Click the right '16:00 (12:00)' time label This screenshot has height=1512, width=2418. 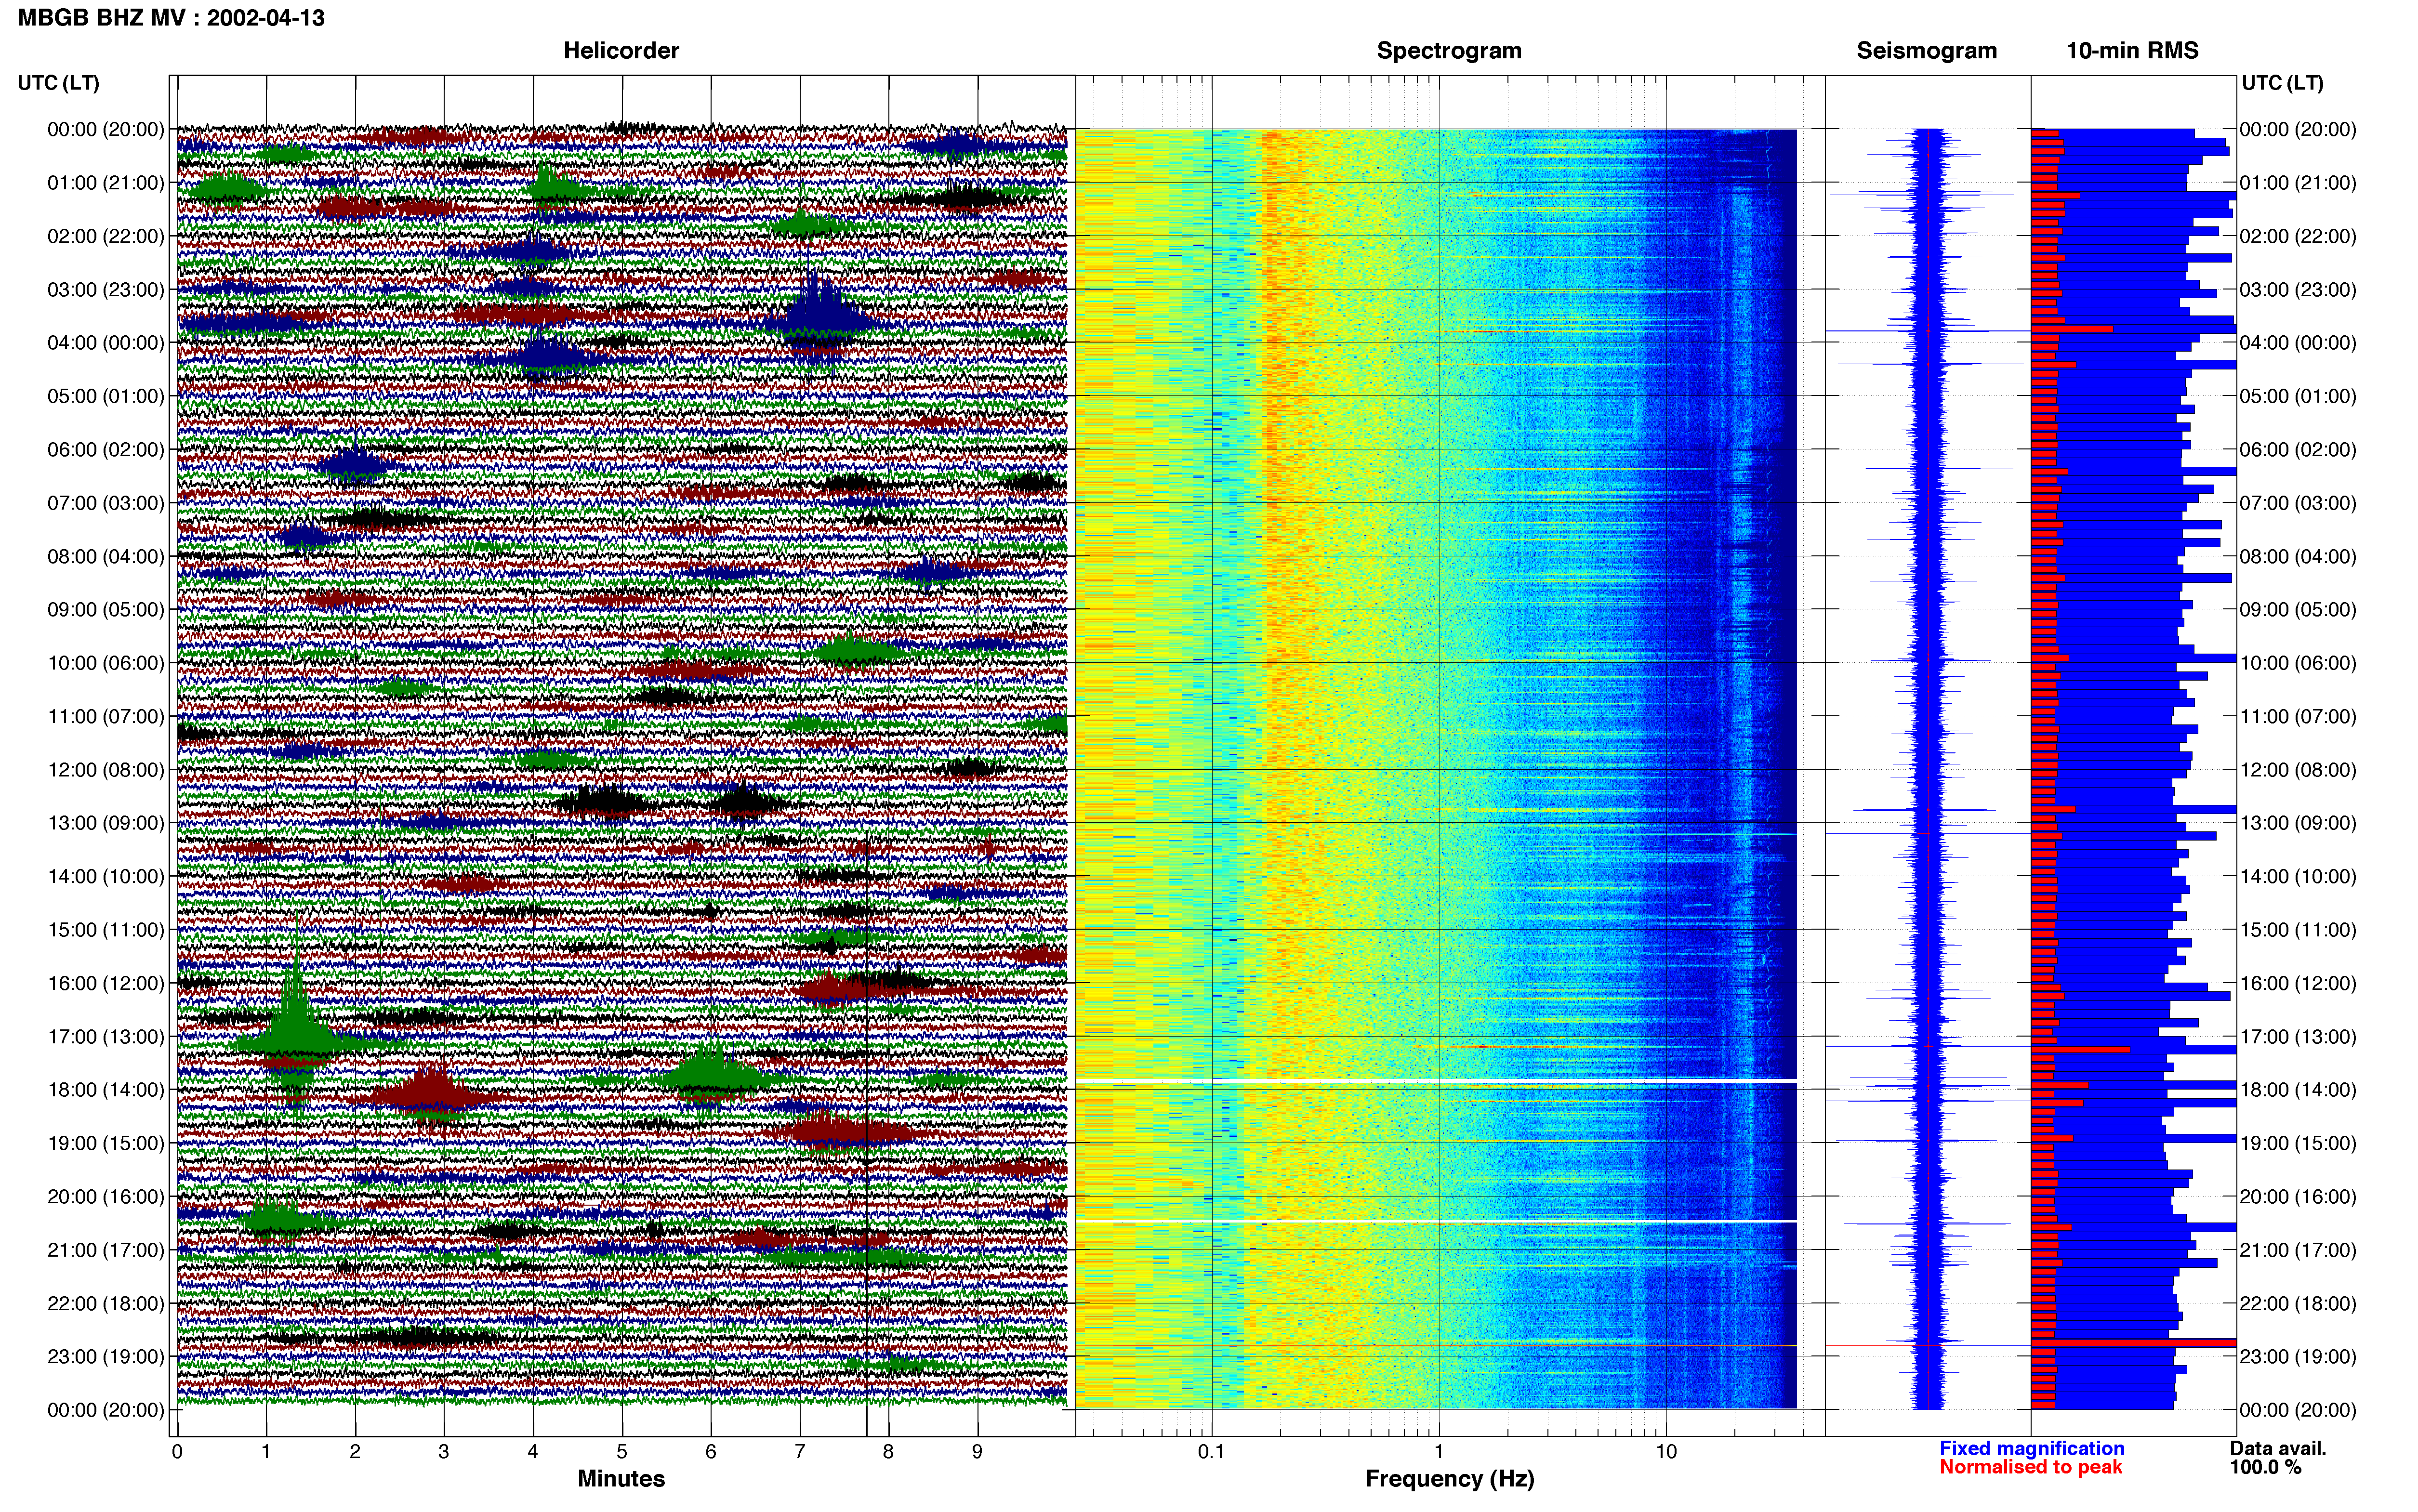[x=2298, y=983]
